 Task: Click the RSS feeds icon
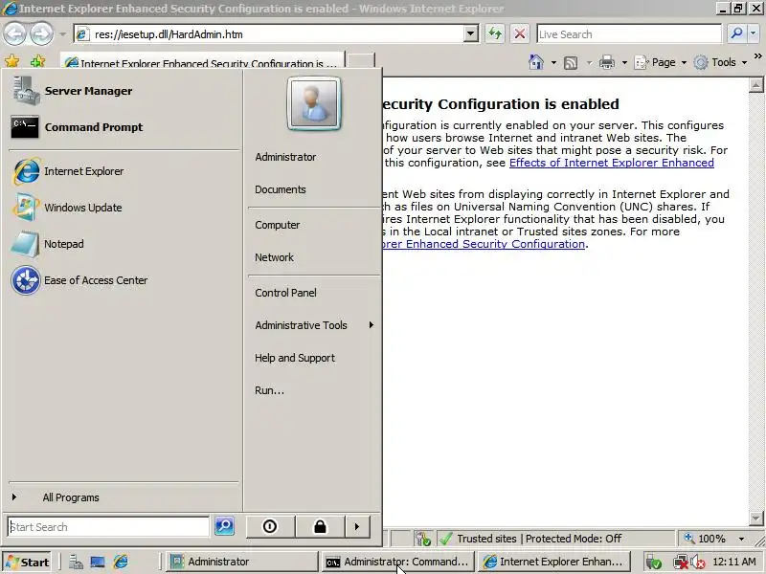point(571,62)
